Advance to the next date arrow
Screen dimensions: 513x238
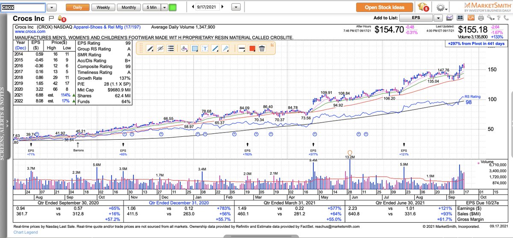pyautogui.click(x=221, y=7)
